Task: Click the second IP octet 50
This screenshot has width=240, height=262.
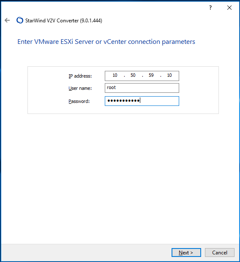Action: click(133, 76)
